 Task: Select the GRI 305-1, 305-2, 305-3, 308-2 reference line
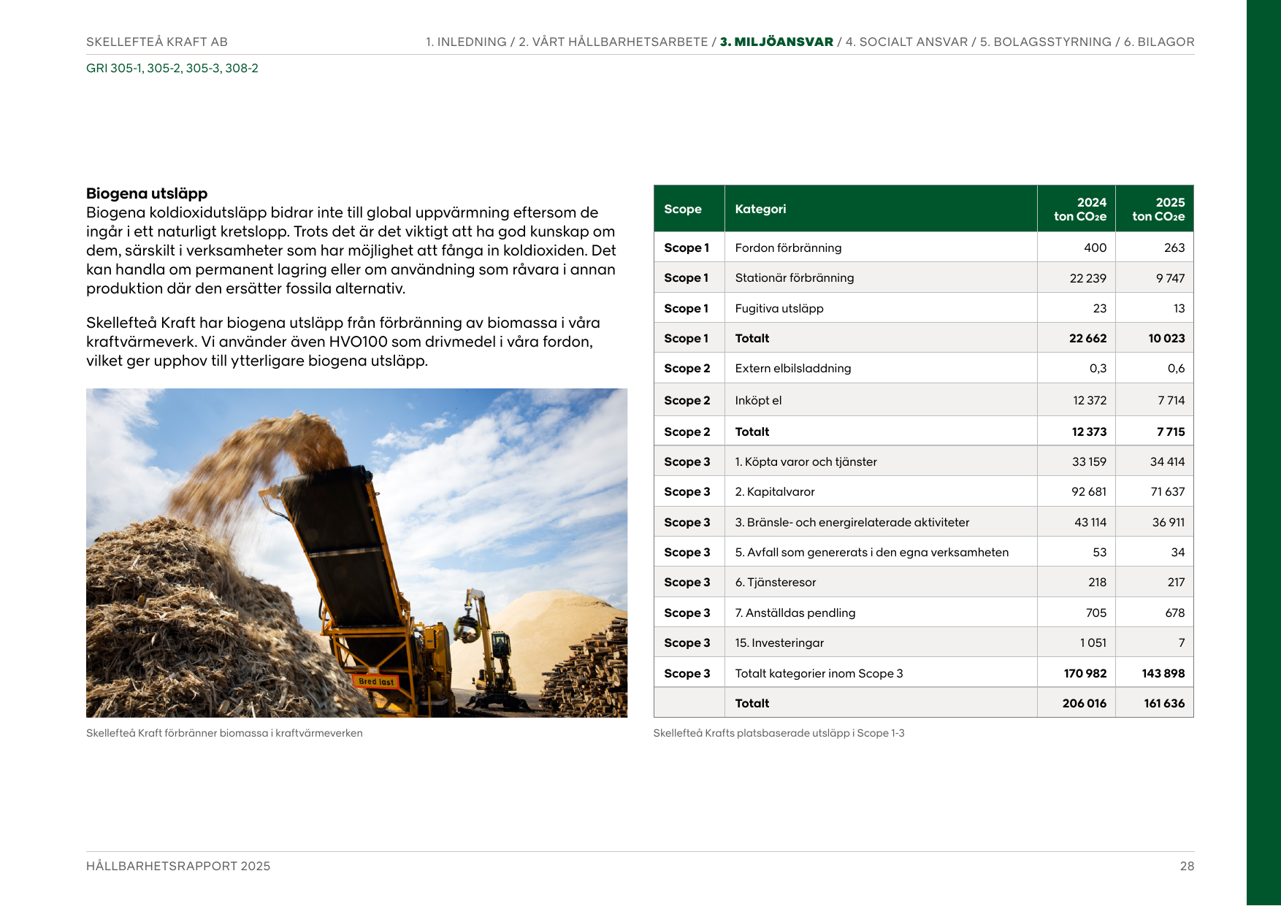pos(172,69)
